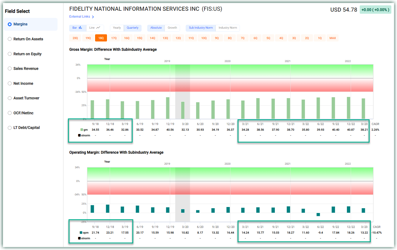Set range to 7Q
Screen dimensions: 397x250
coord(243,38)
